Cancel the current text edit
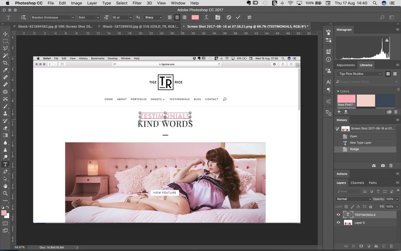 click(229, 18)
